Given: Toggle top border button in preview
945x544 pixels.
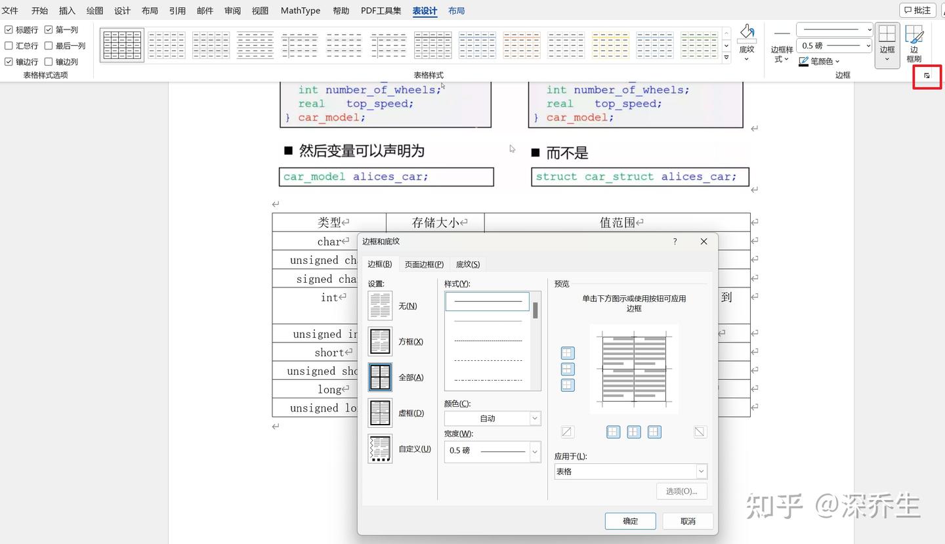Looking at the screenshot, I should [568, 353].
